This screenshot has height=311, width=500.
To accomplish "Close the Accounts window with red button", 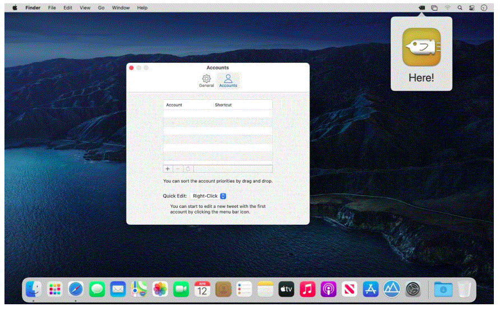I will coord(131,68).
